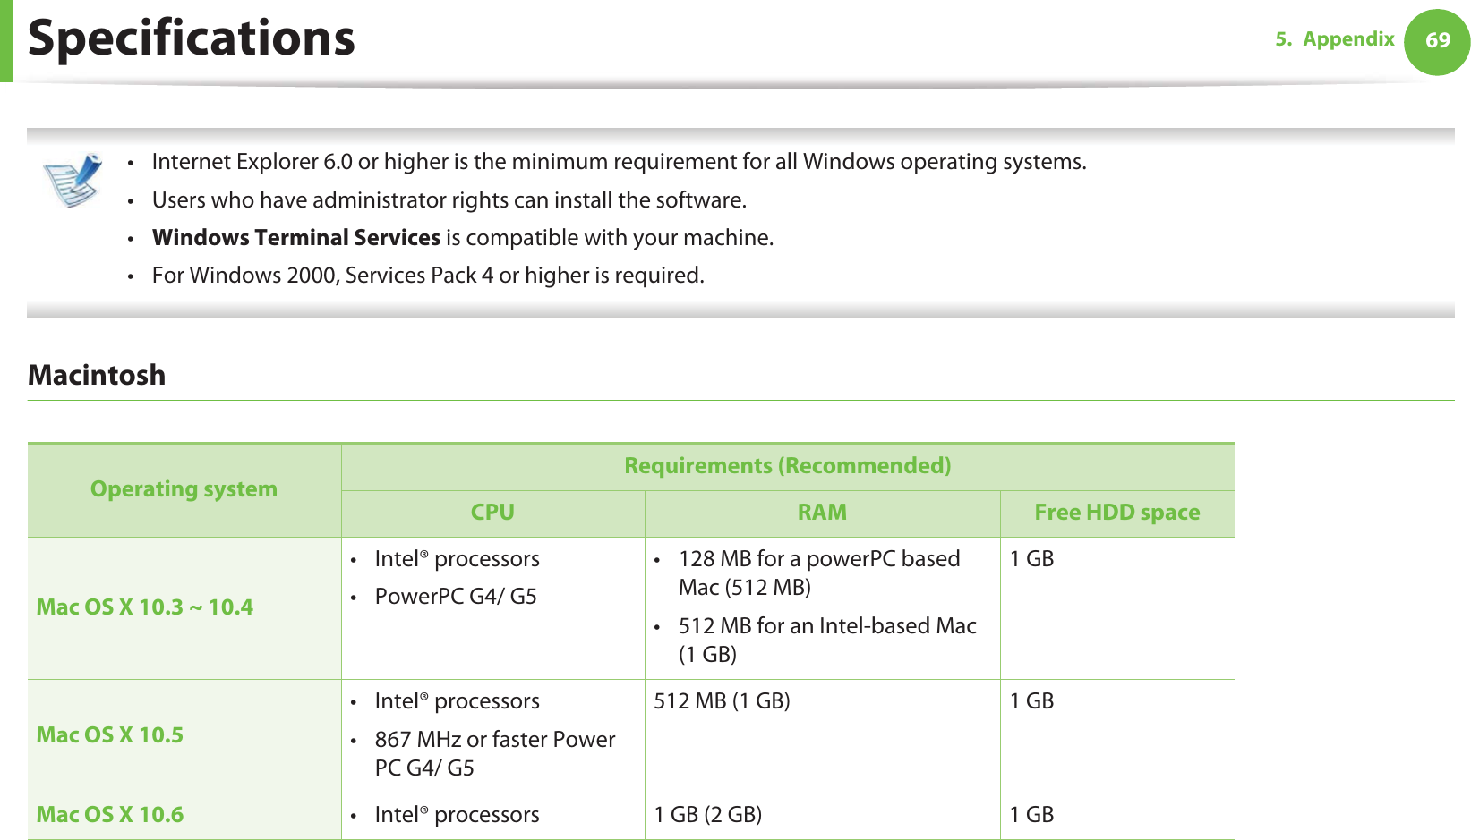Click the "5. Appendix" chapter label

(1334, 39)
